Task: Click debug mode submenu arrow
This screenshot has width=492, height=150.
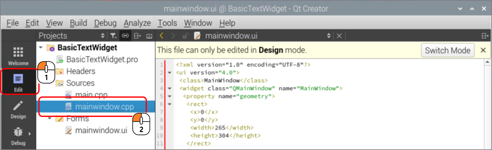Action: tap(30, 134)
